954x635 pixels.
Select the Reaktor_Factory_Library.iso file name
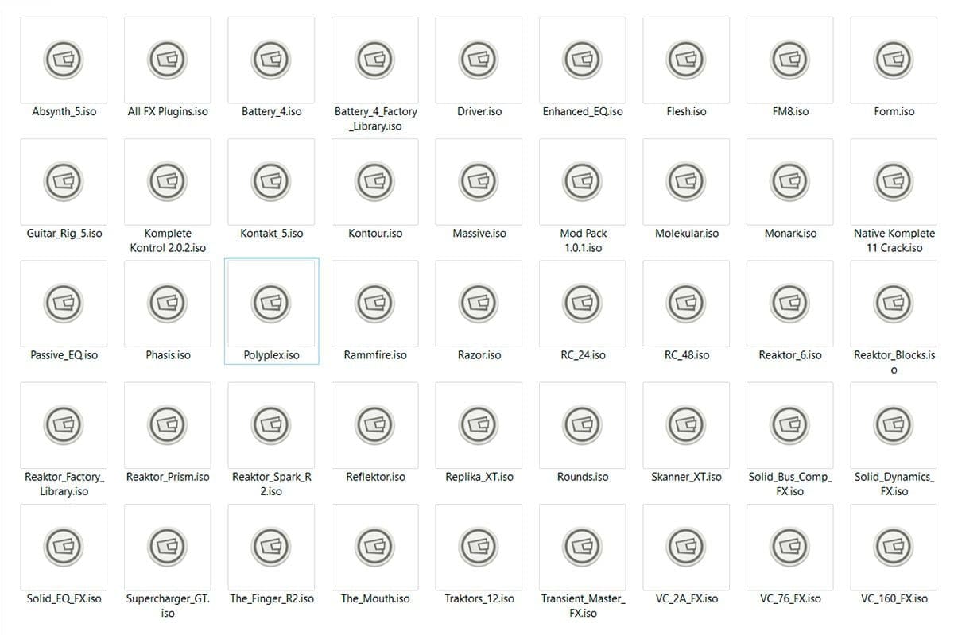pos(64,484)
